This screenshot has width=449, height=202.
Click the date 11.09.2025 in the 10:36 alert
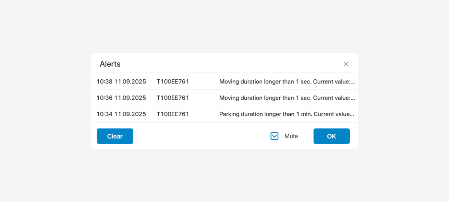pos(130,98)
